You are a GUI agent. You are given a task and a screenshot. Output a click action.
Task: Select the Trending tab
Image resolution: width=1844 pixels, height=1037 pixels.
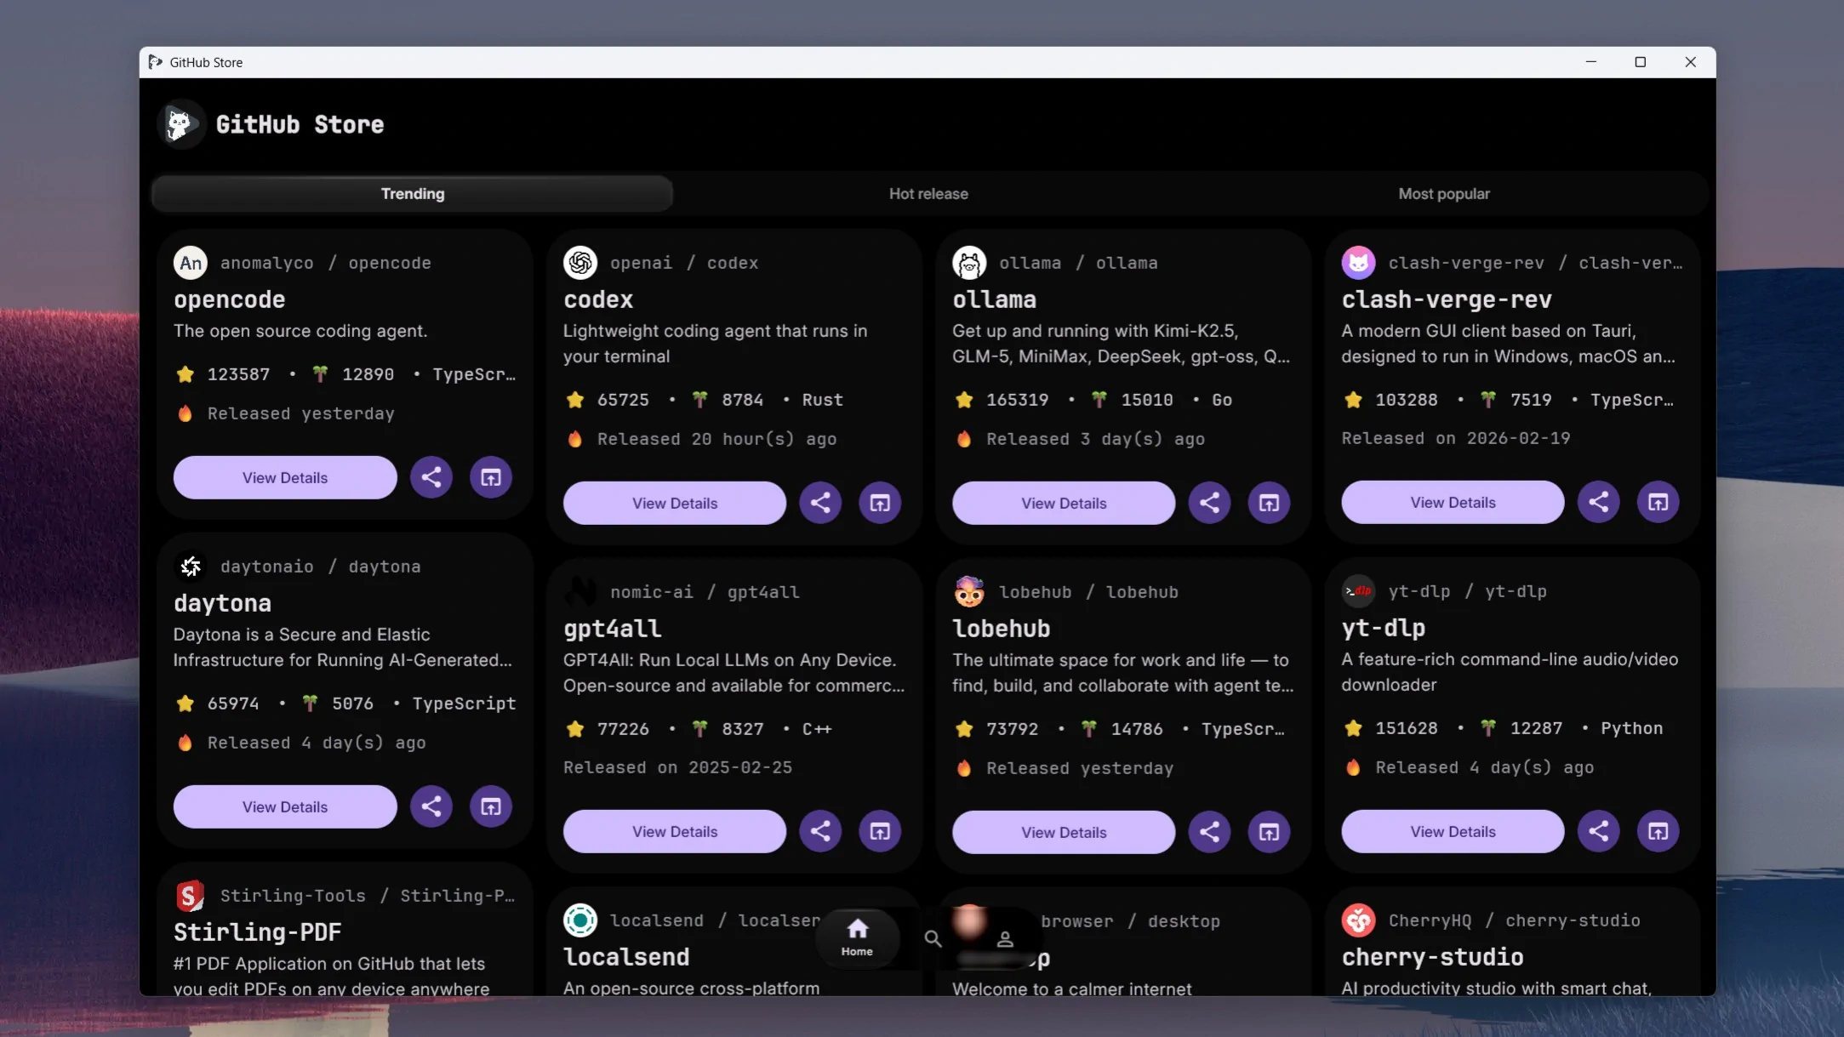[x=413, y=193]
